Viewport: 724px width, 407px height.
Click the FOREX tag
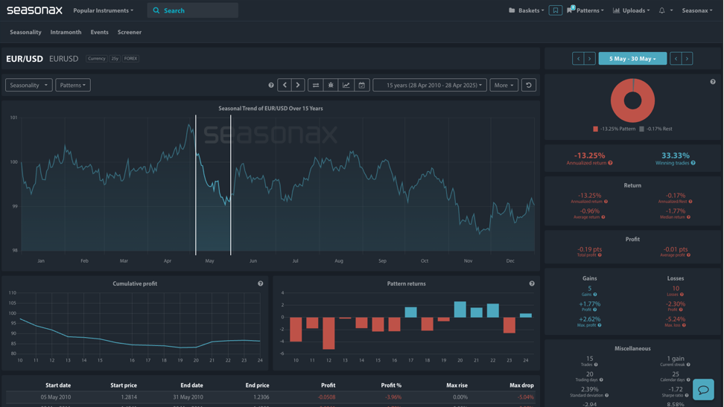coord(130,59)
